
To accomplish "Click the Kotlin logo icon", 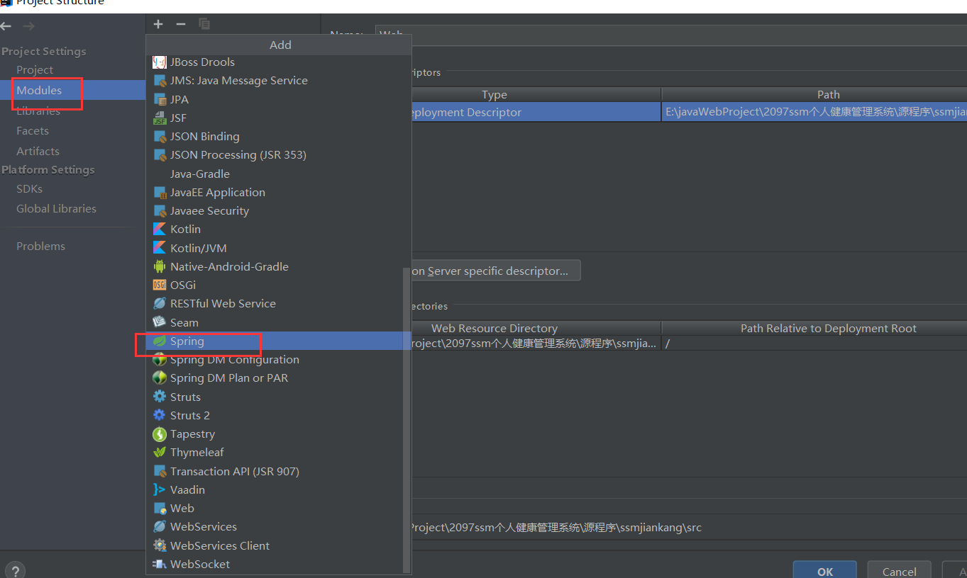I will point(160,229).
